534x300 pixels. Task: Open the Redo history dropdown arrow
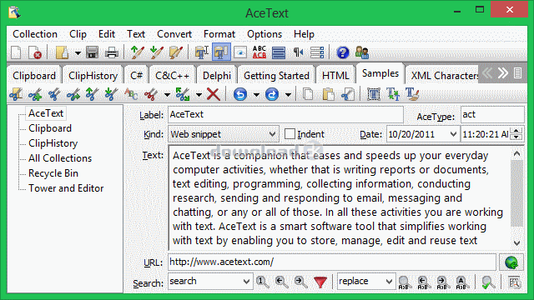pyautogui.click(x=288, y=94)
